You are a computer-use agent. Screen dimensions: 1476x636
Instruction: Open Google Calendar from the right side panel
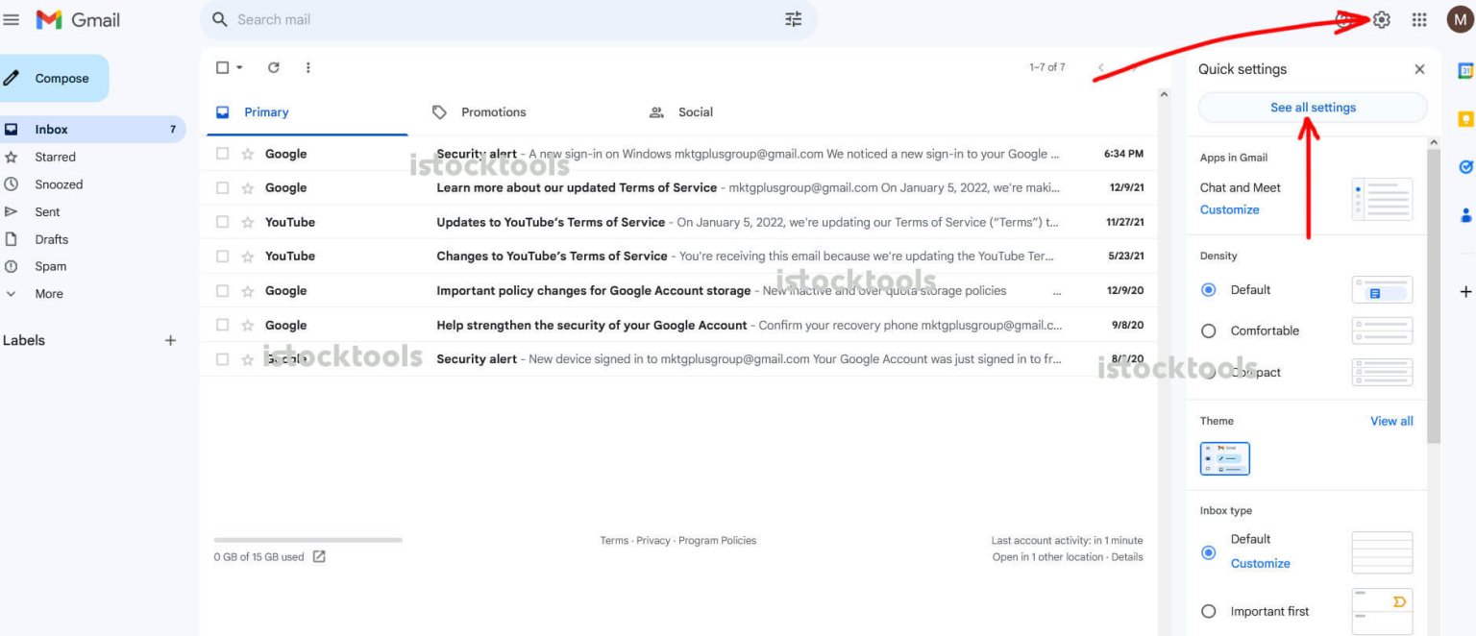click(x=1465, y=70)
